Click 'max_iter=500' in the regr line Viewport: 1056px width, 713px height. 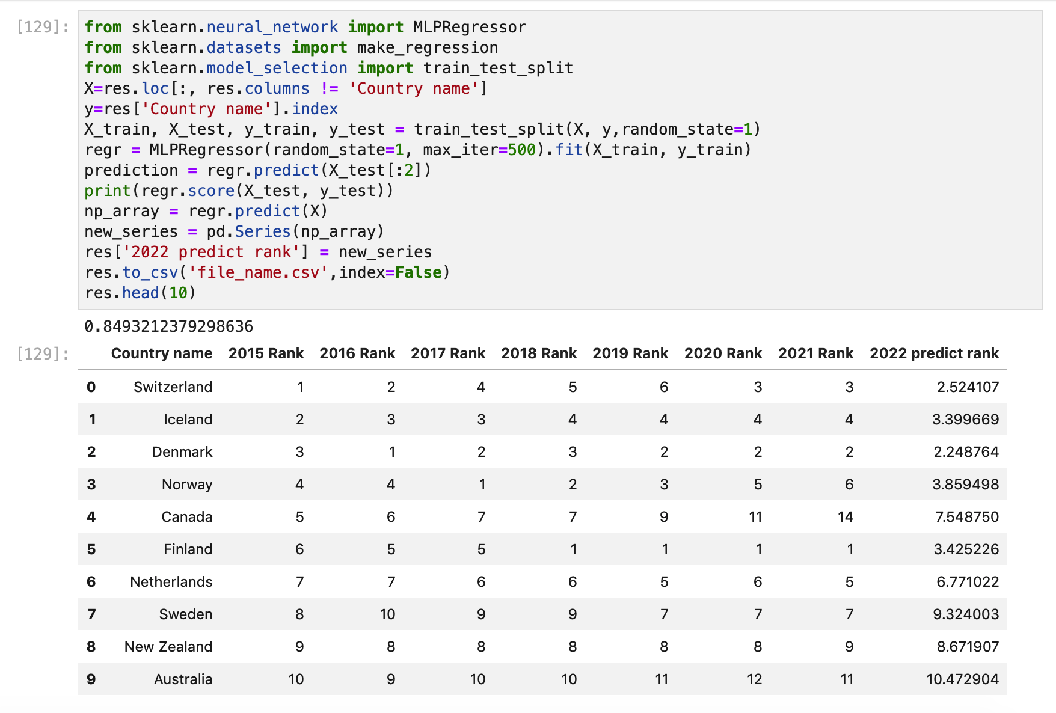pos(479,150)
